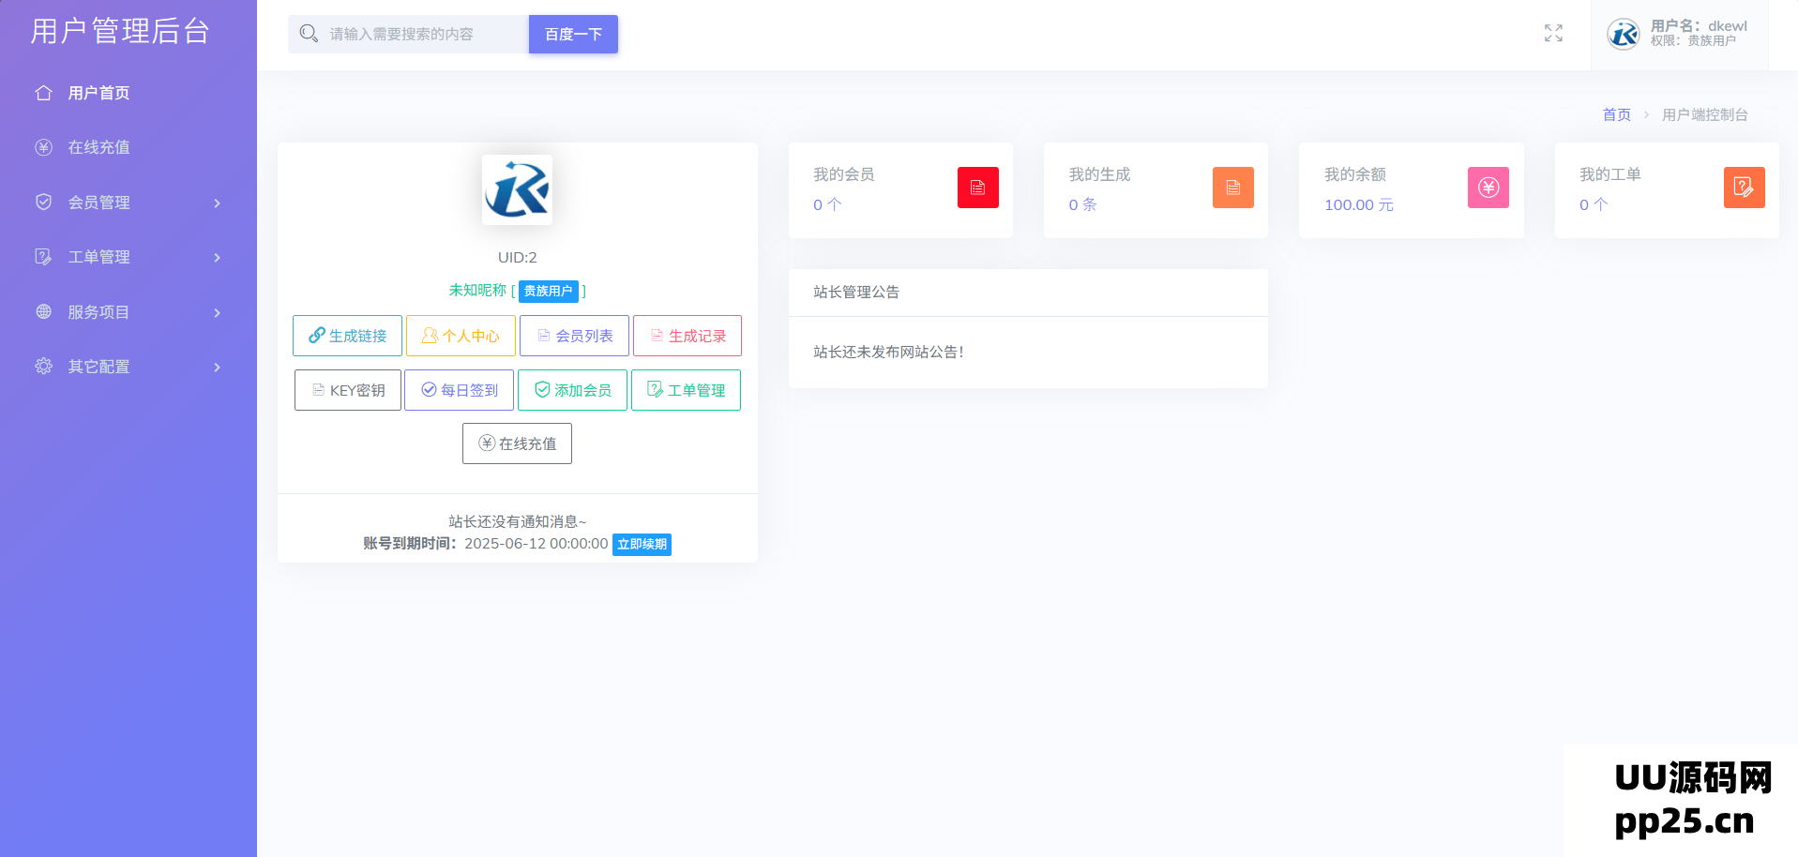Focus the search input field

pos(422,34)
